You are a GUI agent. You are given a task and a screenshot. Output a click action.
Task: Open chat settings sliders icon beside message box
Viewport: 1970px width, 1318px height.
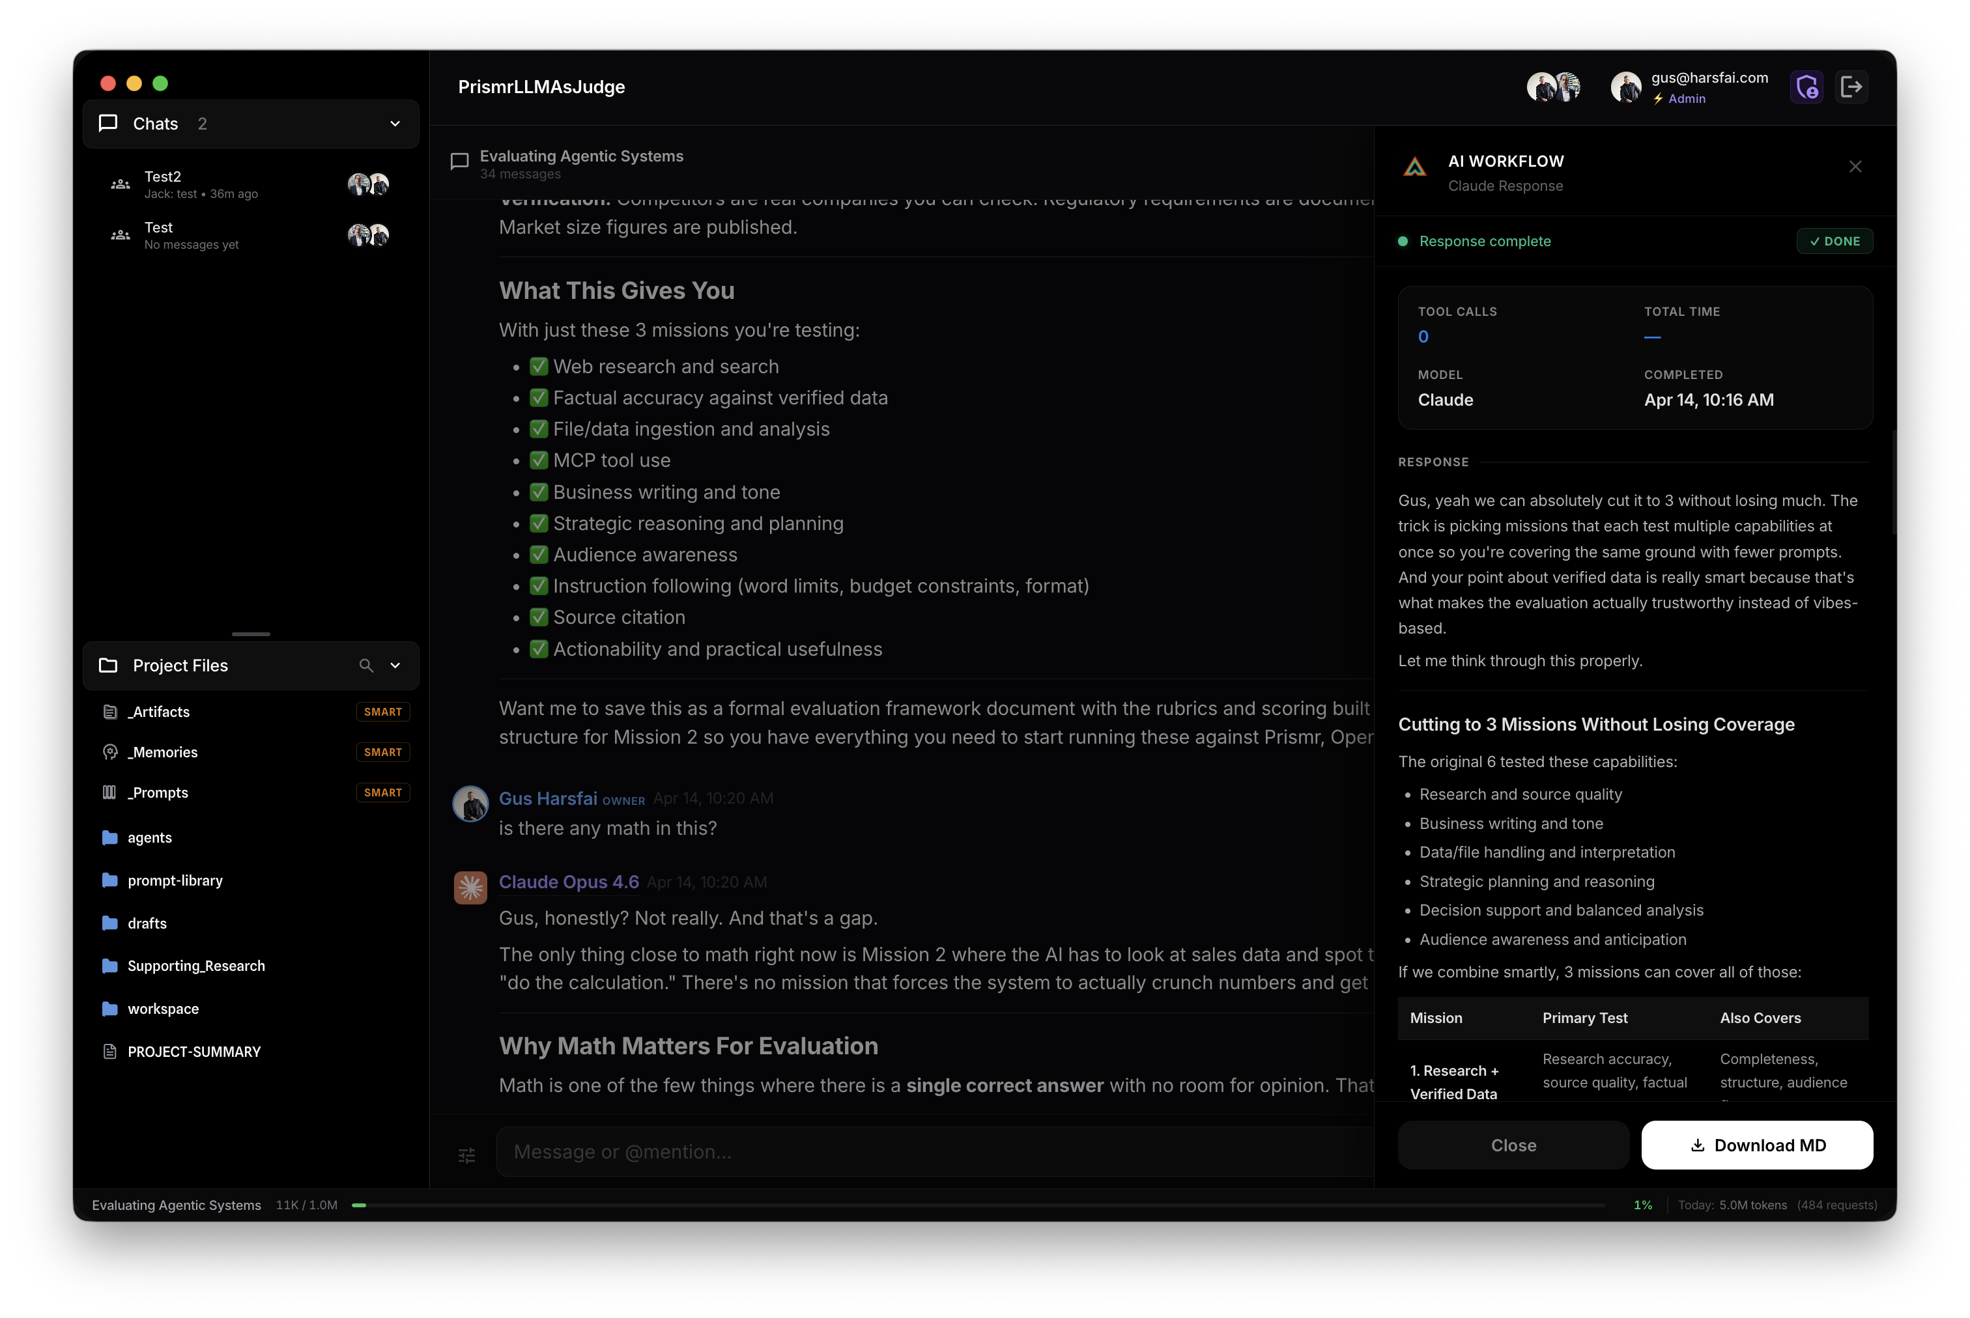pyautogui.click(x=468, y=1156)
